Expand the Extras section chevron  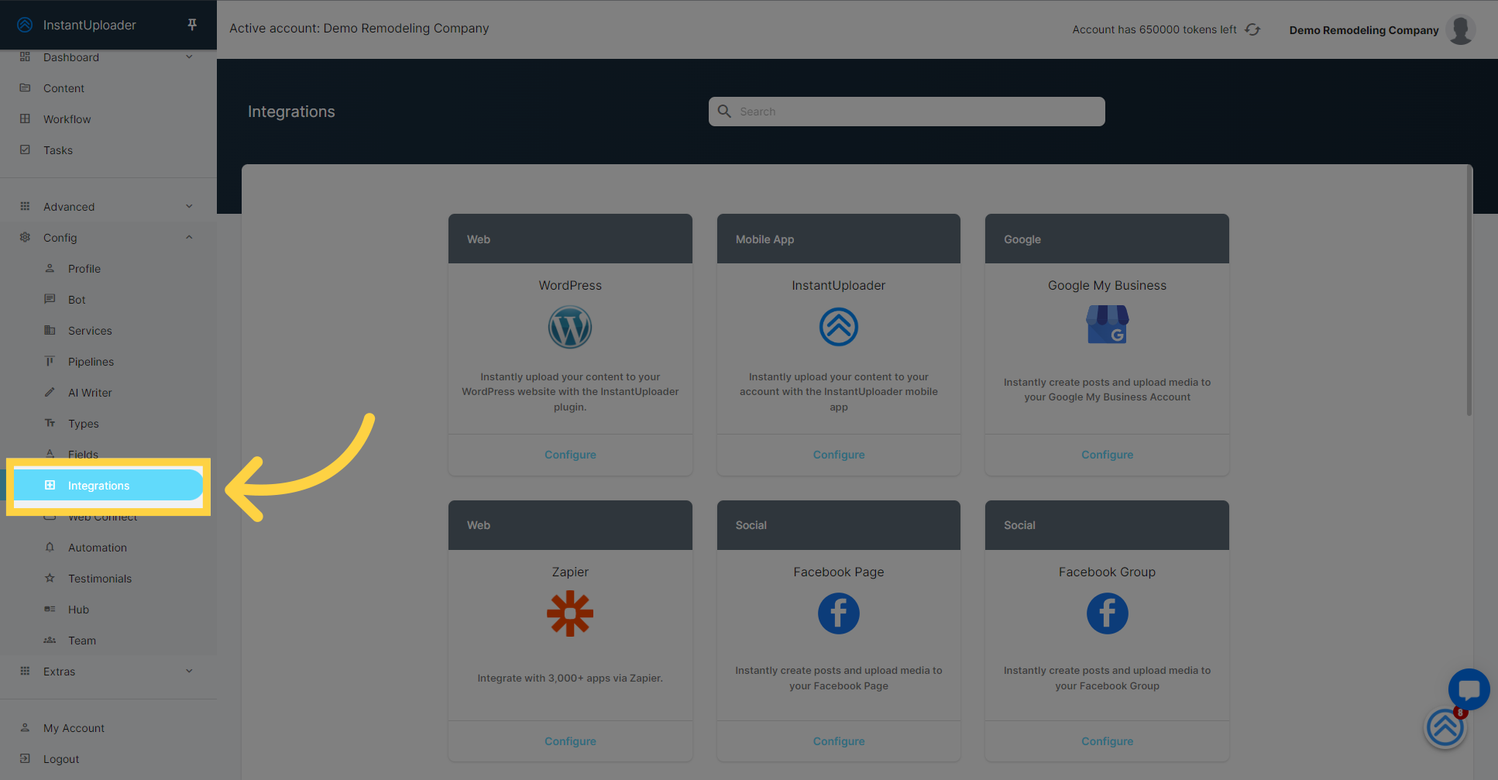coord(189,672)
